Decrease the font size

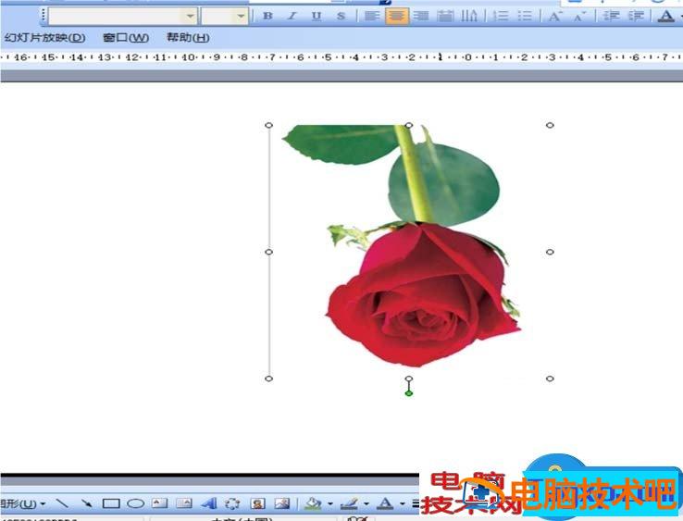(x=579, y=16)
